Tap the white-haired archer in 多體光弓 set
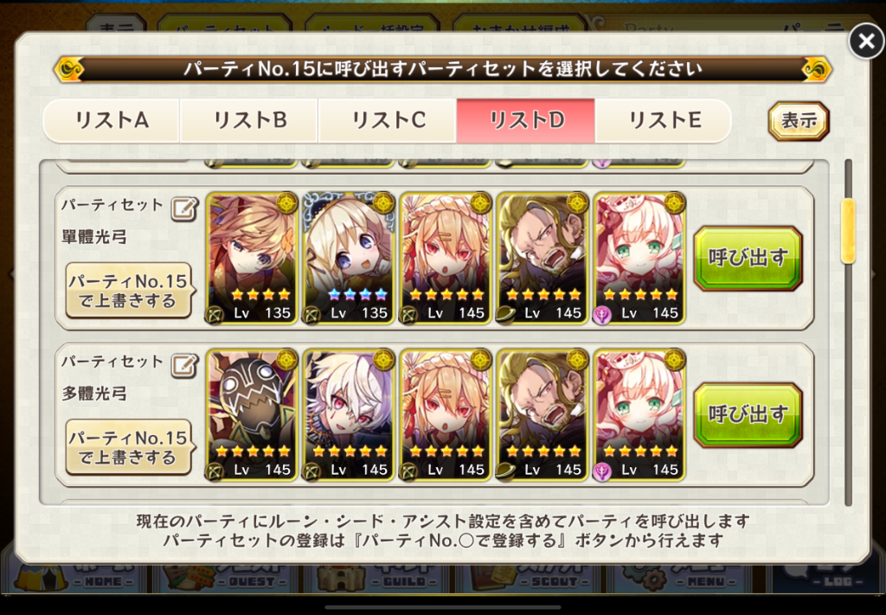The image size is (886, 615). click(349, 415)
